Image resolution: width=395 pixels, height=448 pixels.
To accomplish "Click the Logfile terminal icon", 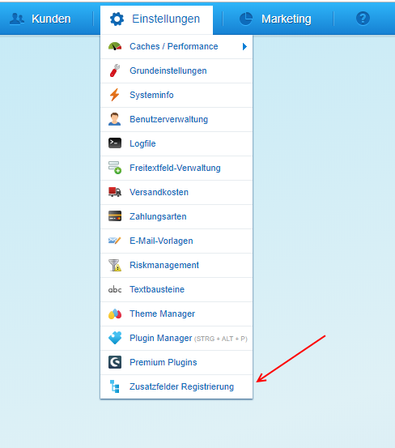I will coord(115,143).
